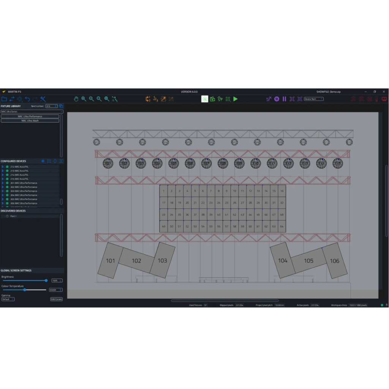Toggle status dot for 301 MAC Ultra Performance

coord(7,183)
